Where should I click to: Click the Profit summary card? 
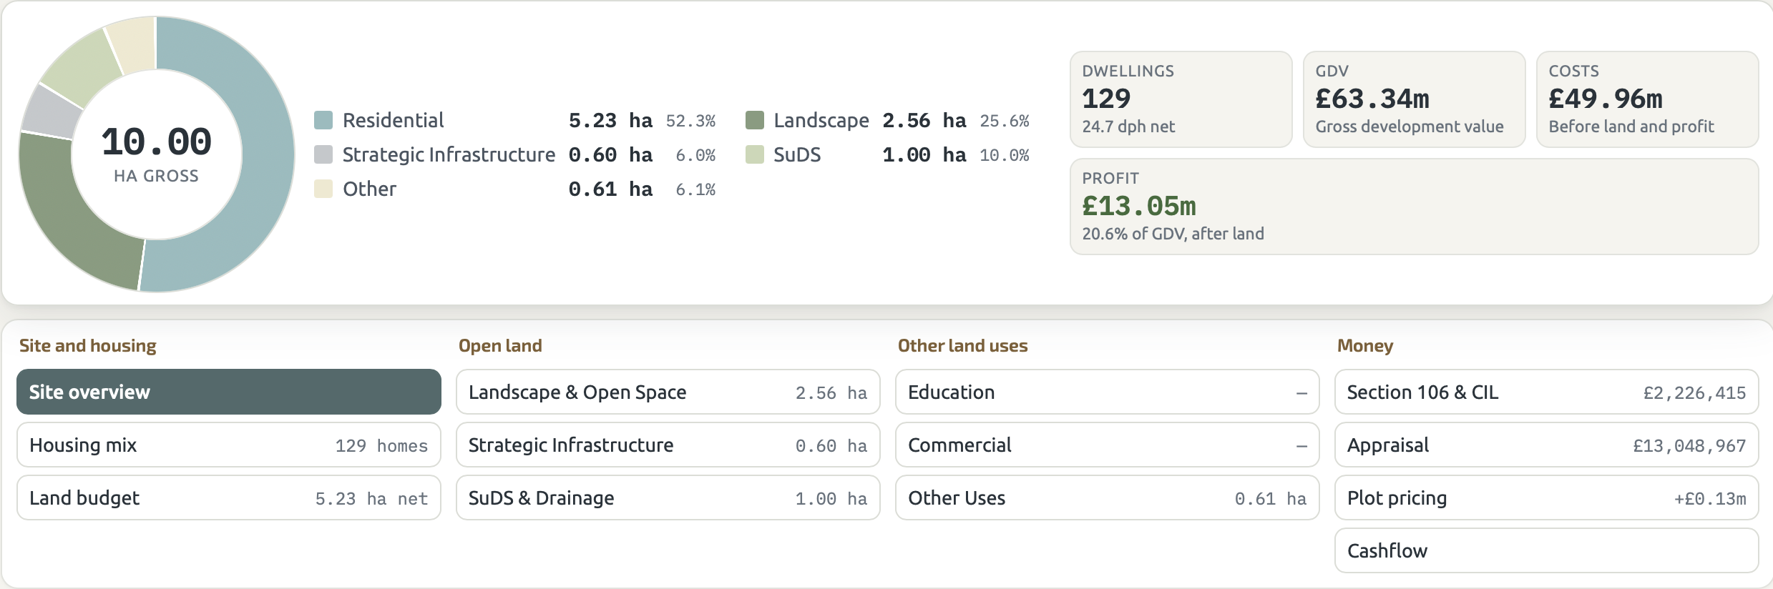coord(1415,207)
